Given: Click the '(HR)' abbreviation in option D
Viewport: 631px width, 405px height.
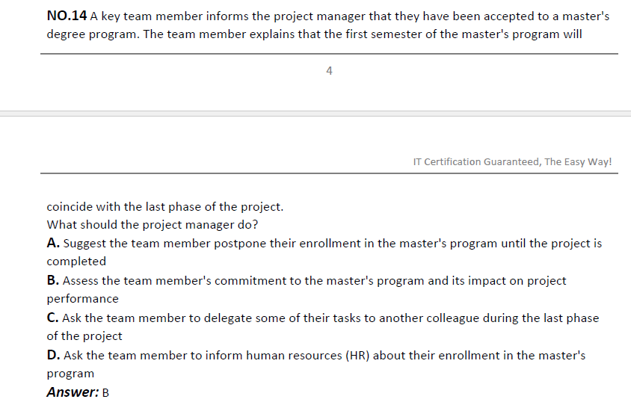Looking at the screenshot, I should [x=357, y=356].
